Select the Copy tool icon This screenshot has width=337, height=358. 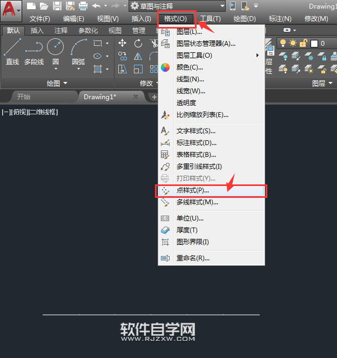coord(122,56)
